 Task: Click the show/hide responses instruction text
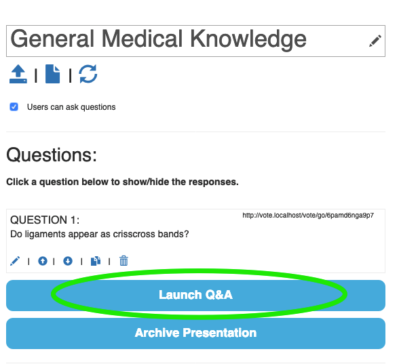click(x=122, y=182)
